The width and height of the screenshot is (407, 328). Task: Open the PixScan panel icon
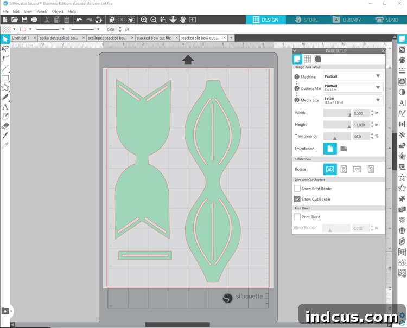click(x=402, y=50)
